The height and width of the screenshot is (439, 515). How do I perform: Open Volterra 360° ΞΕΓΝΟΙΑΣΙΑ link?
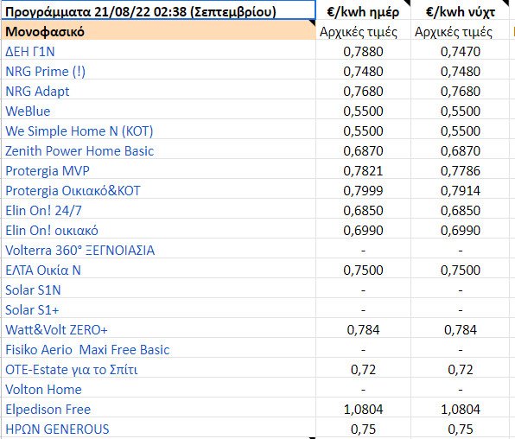tap(79, 251)
